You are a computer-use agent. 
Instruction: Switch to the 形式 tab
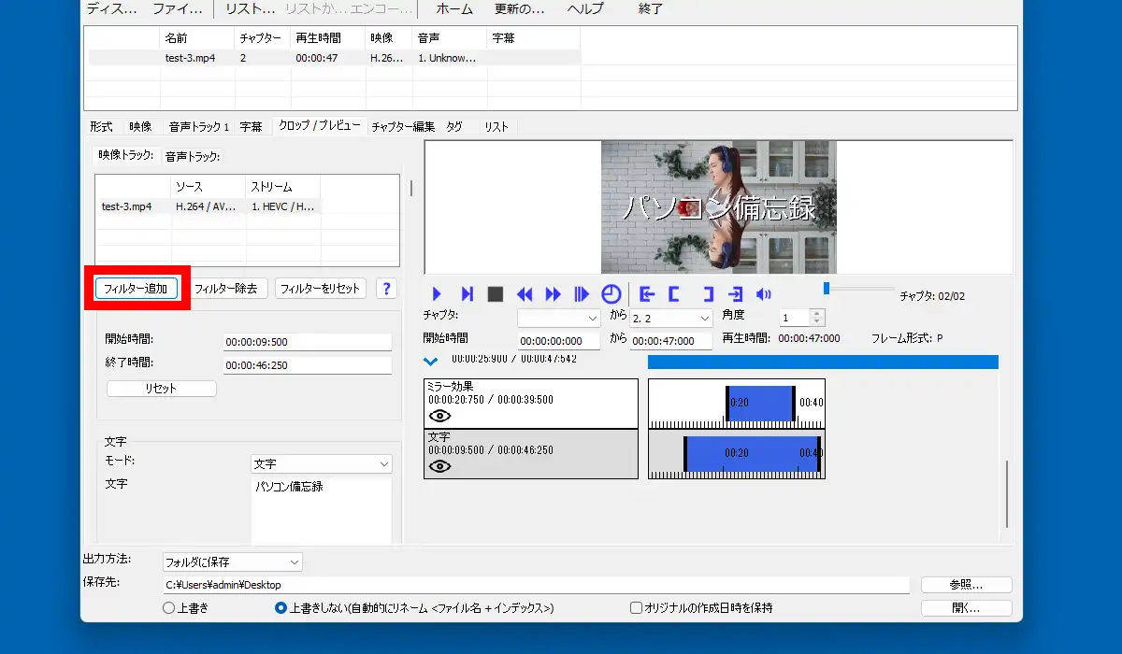pyautogui.click(x=101, y=127)
